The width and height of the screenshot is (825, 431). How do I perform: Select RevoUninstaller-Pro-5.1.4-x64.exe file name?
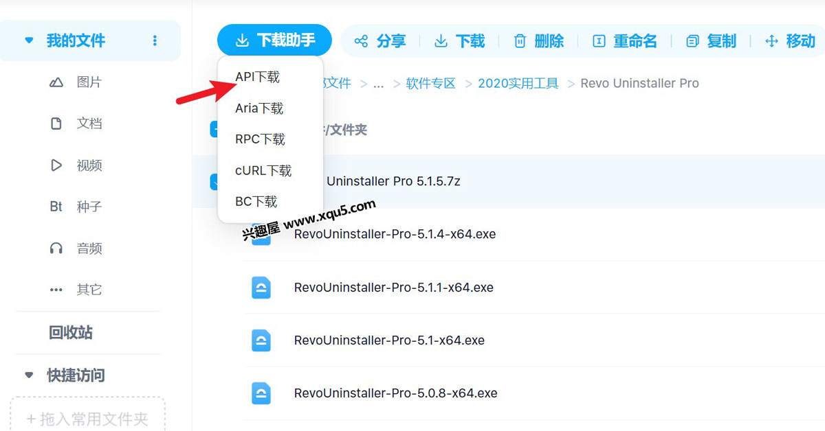(x=395, y=234)
